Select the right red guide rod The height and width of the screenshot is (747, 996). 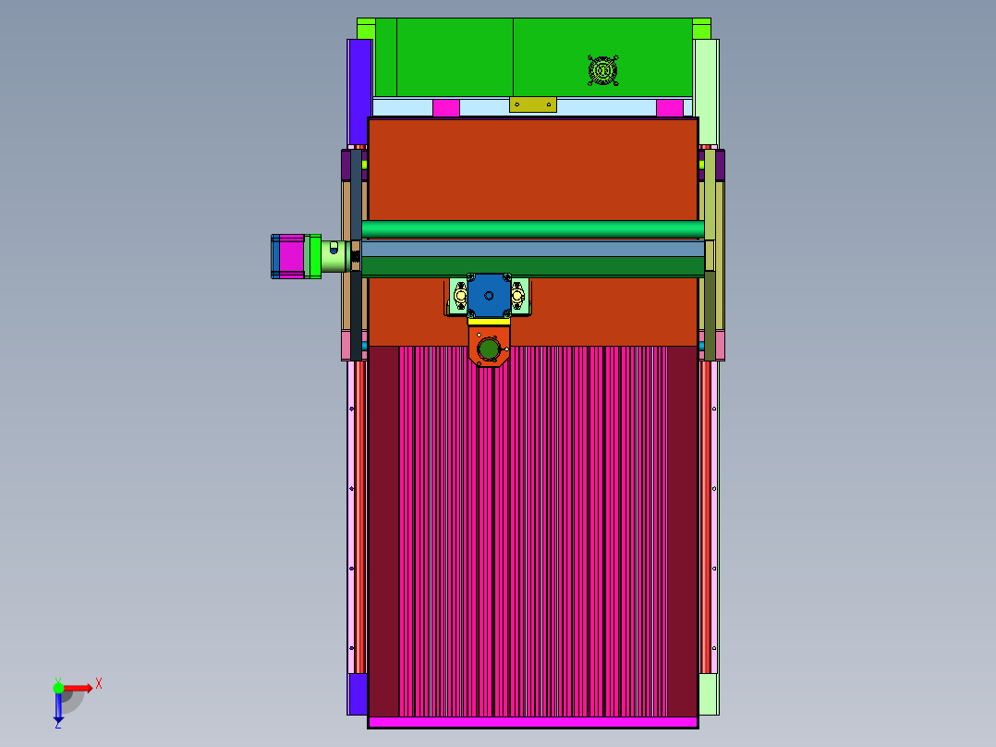coord(705,516)
